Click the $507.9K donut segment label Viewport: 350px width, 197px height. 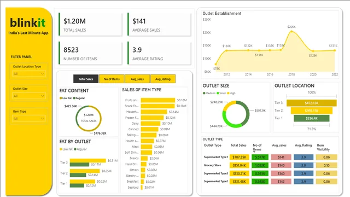click(x=260, y=111)
